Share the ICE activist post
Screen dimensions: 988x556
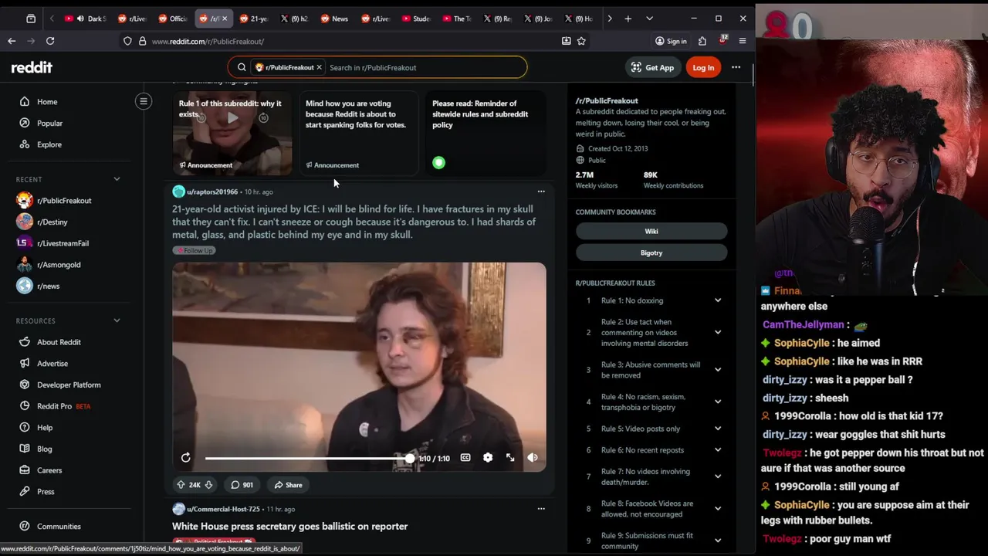(x=288, y=485)
